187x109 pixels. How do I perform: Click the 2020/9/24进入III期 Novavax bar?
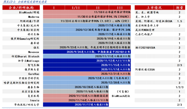coord(87,52)
